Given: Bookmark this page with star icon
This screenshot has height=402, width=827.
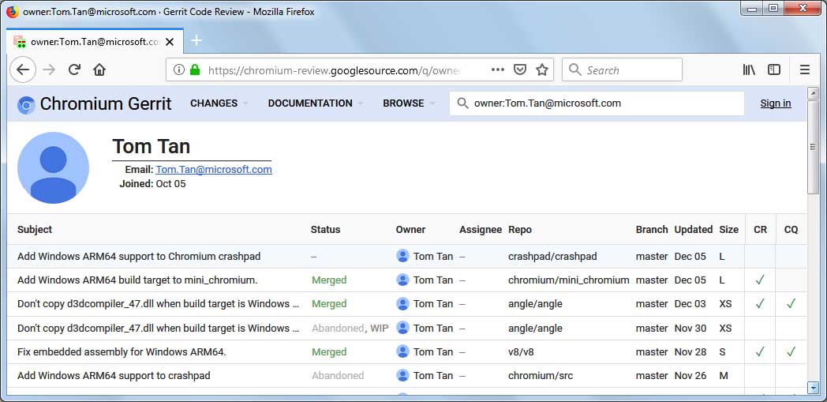Looking at the screenshot, I should [x=542, y=70].
